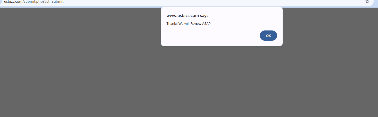Open site information icon left of URL
Screen dimensions: 378x117
click(1, 2)
